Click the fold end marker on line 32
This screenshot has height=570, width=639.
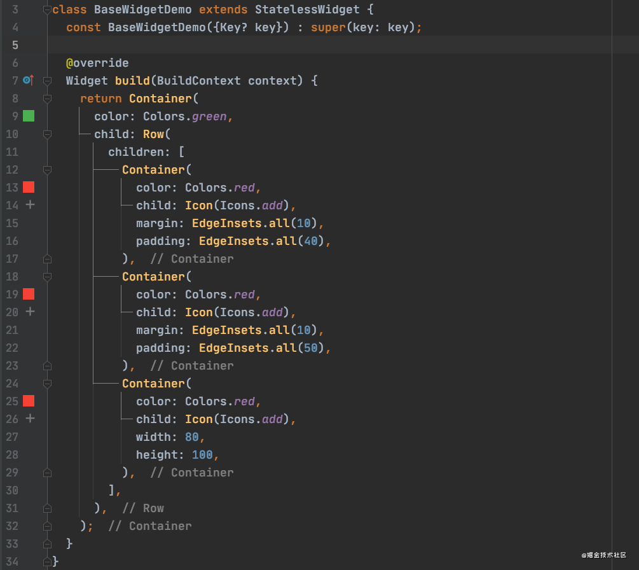(x=47, y=526)
